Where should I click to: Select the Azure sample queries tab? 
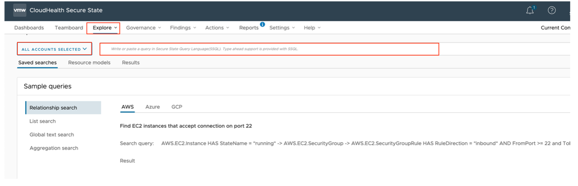(152, 107)
